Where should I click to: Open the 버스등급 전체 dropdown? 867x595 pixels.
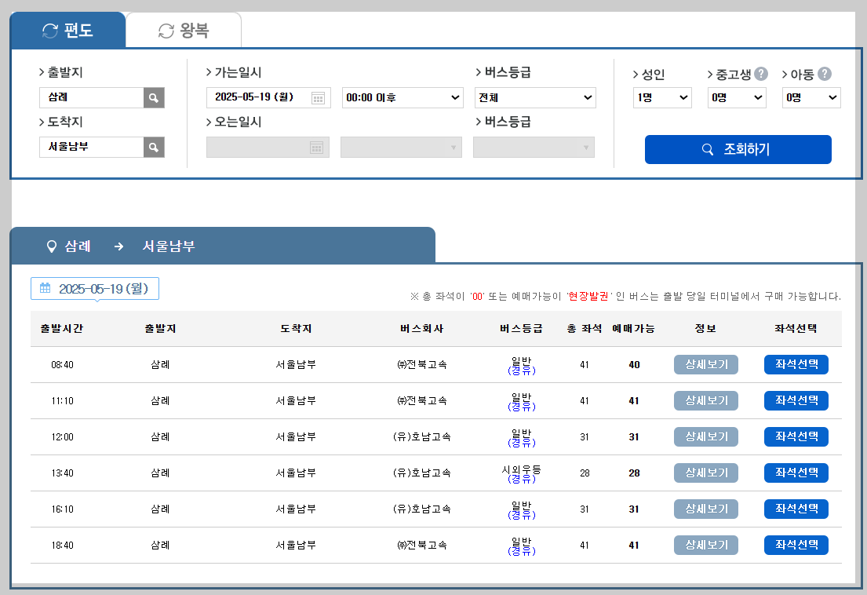point(535,97)
